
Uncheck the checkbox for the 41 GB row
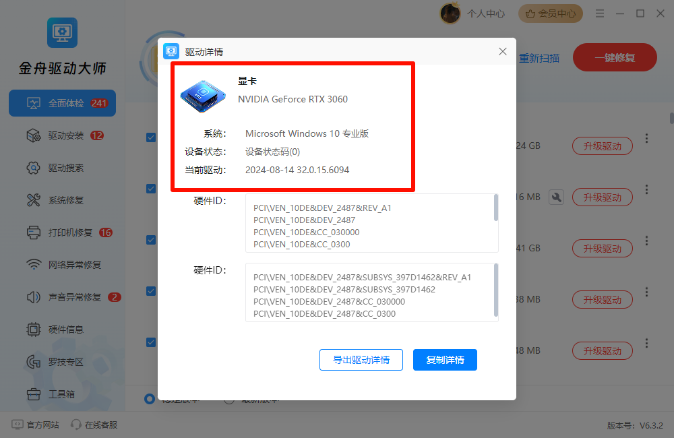click(x=151, y=240)
